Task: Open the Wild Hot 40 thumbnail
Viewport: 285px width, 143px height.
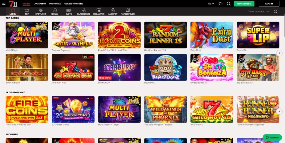Action: tap(212, 109)
